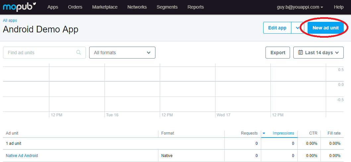
Task: Click the New ad unit button
Action: (x=325, y=28)
